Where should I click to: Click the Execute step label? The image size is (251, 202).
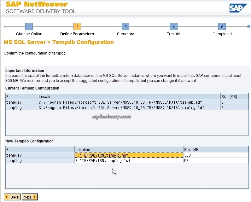(173, 34)
